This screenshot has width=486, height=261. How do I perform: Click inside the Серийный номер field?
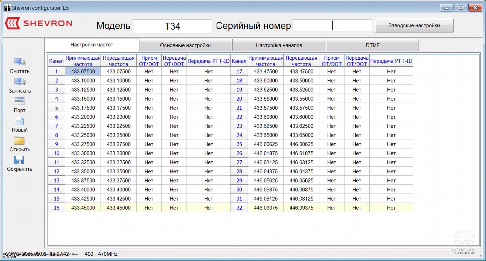332,26
